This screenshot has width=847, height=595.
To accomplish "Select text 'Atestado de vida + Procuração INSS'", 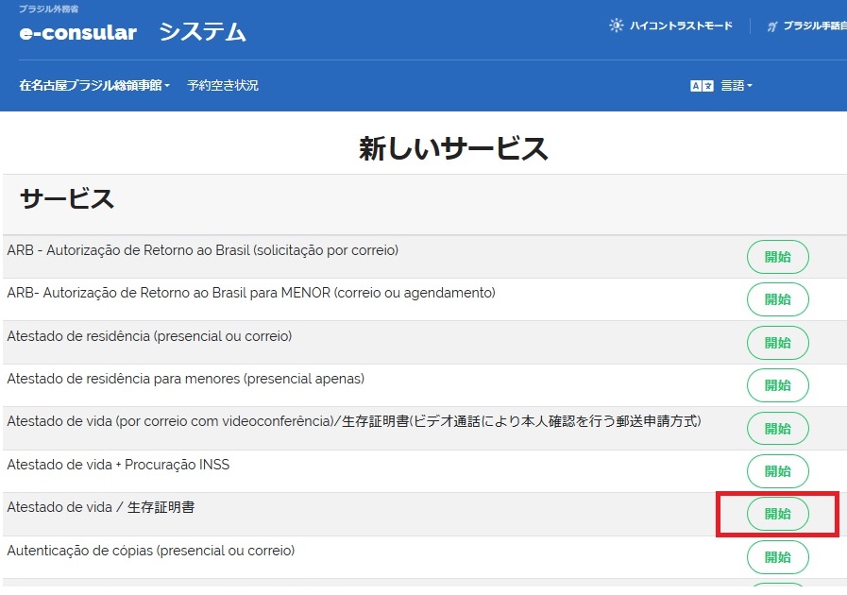I will (118, 465).
